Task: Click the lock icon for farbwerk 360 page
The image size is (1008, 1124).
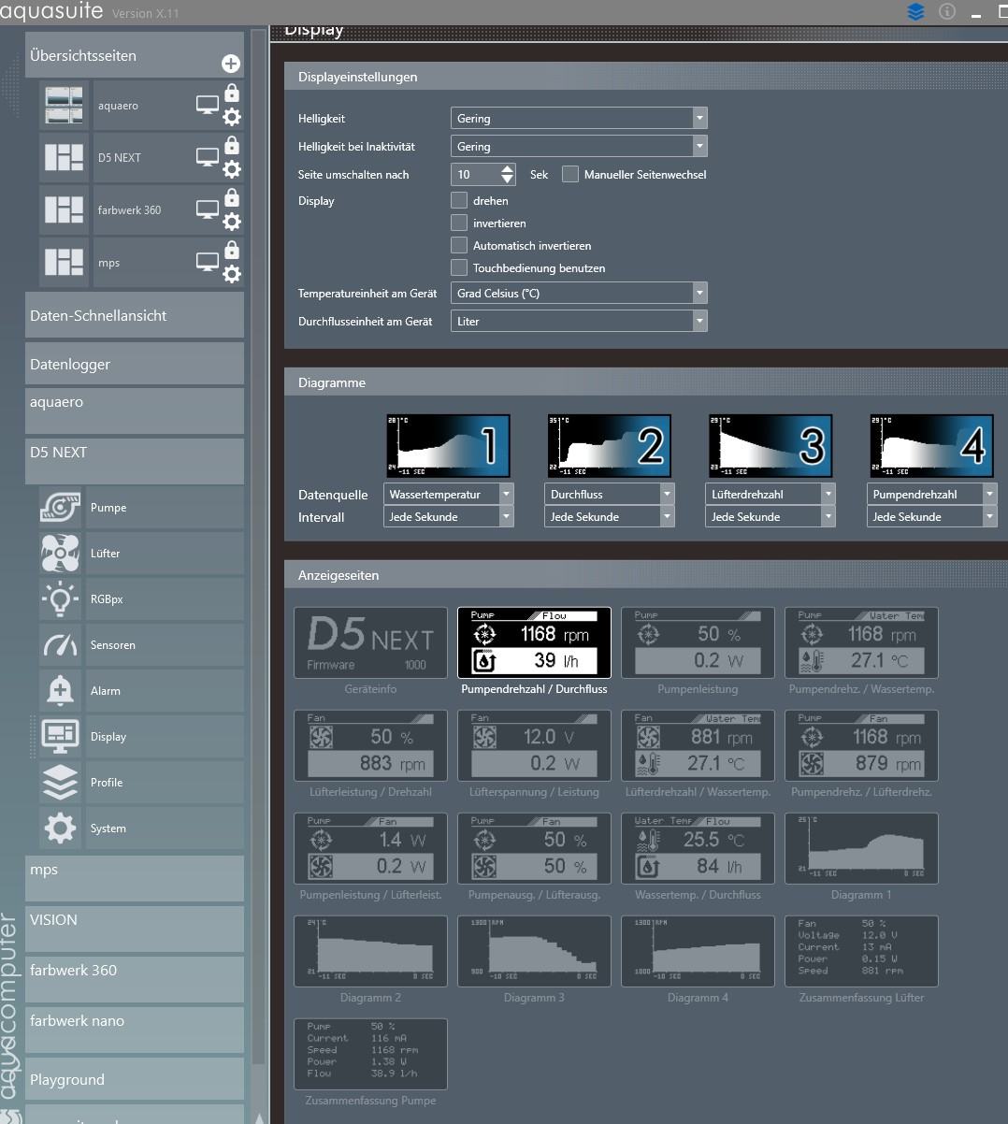Action: [x=232, y=198]
